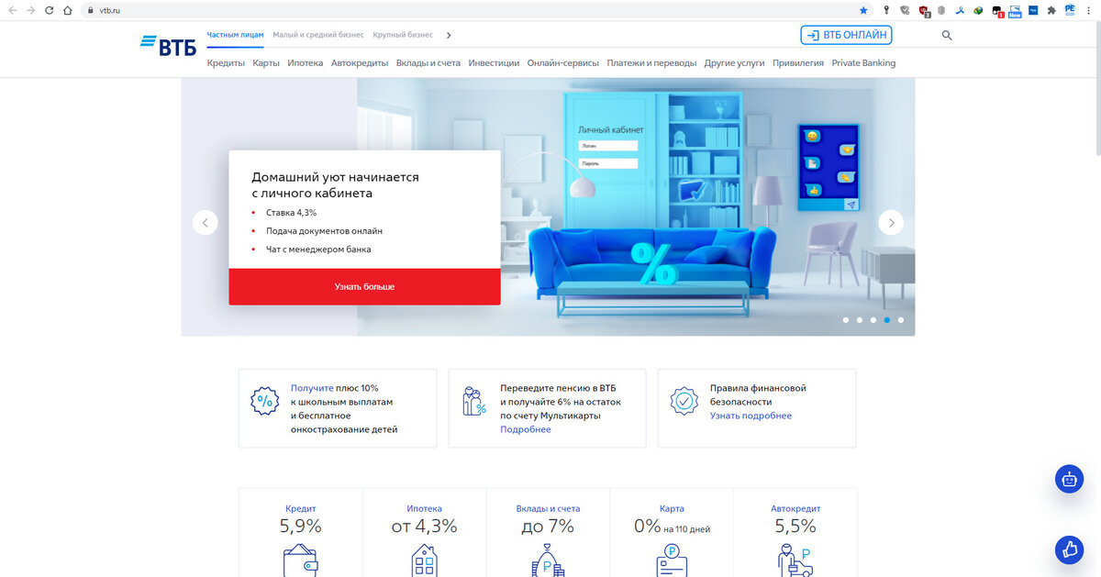
Task: Click the pension transfer card icon
Action: click(474, 401)
